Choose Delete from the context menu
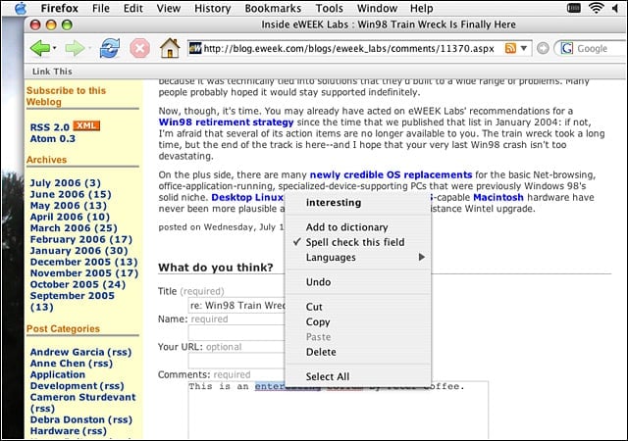 358,352
